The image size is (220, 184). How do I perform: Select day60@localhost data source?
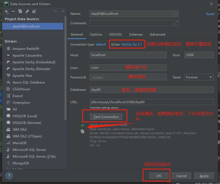coord(33,26)
